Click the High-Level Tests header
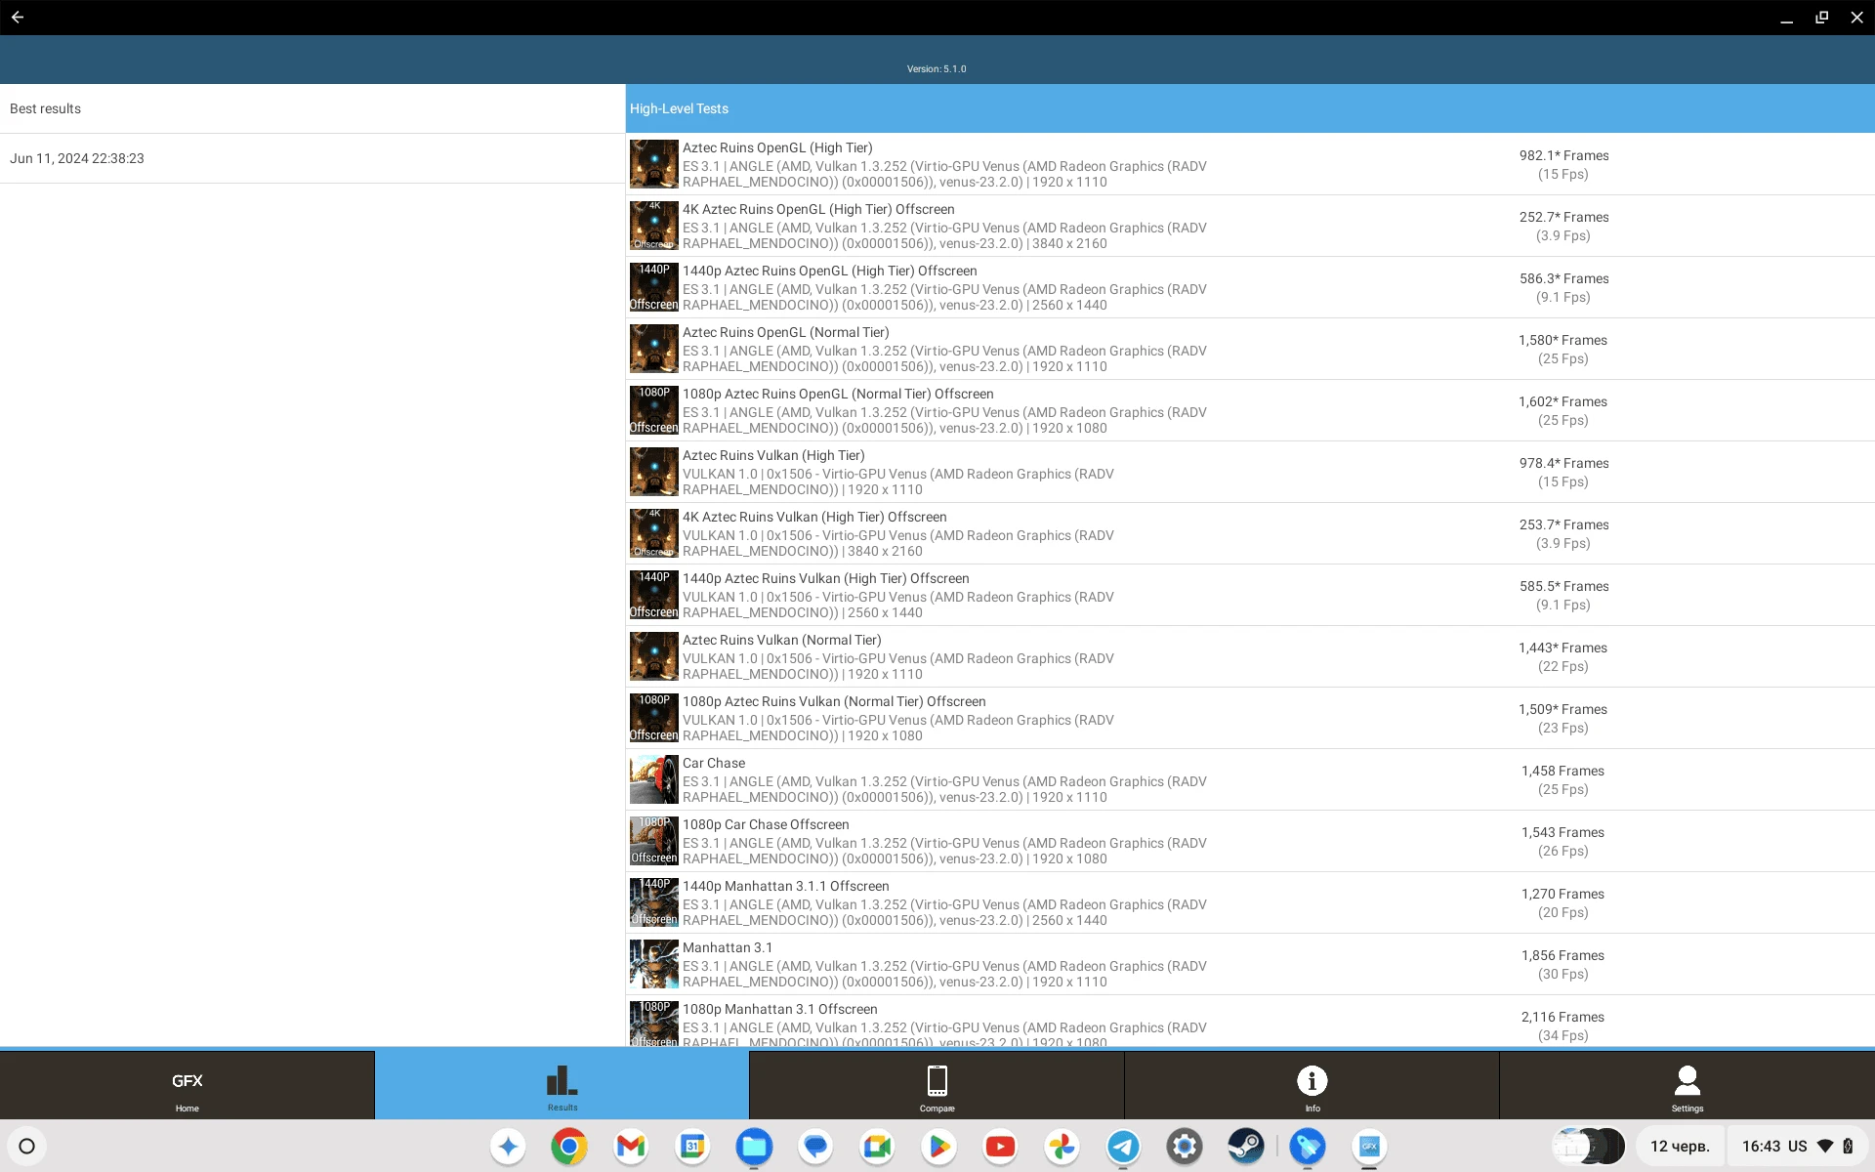1875x1172 pixels. (x=1250, y=108)
